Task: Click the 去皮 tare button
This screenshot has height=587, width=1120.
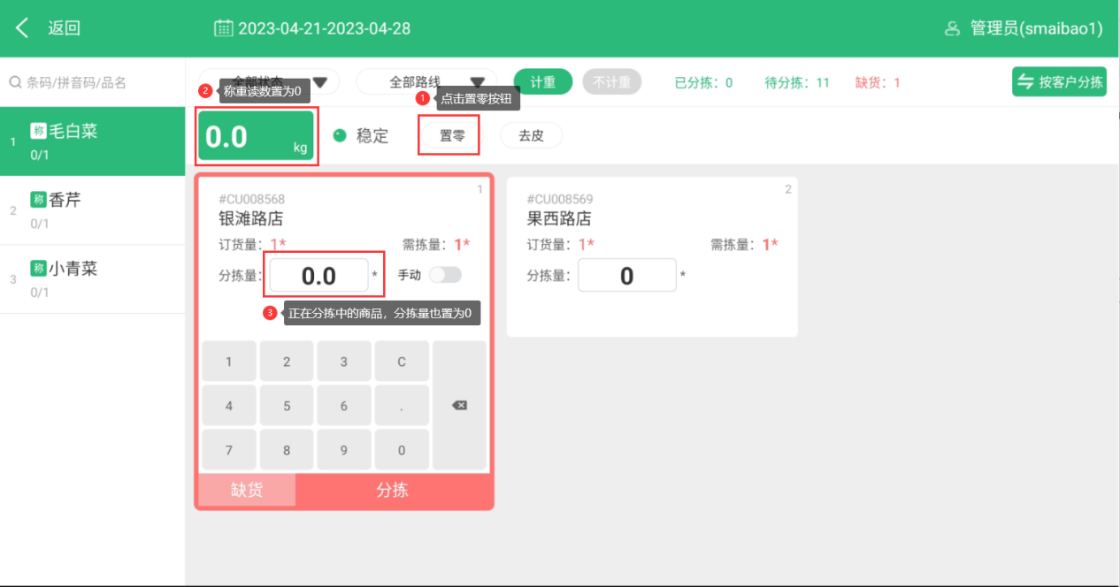Action: (x=531, y=136)
